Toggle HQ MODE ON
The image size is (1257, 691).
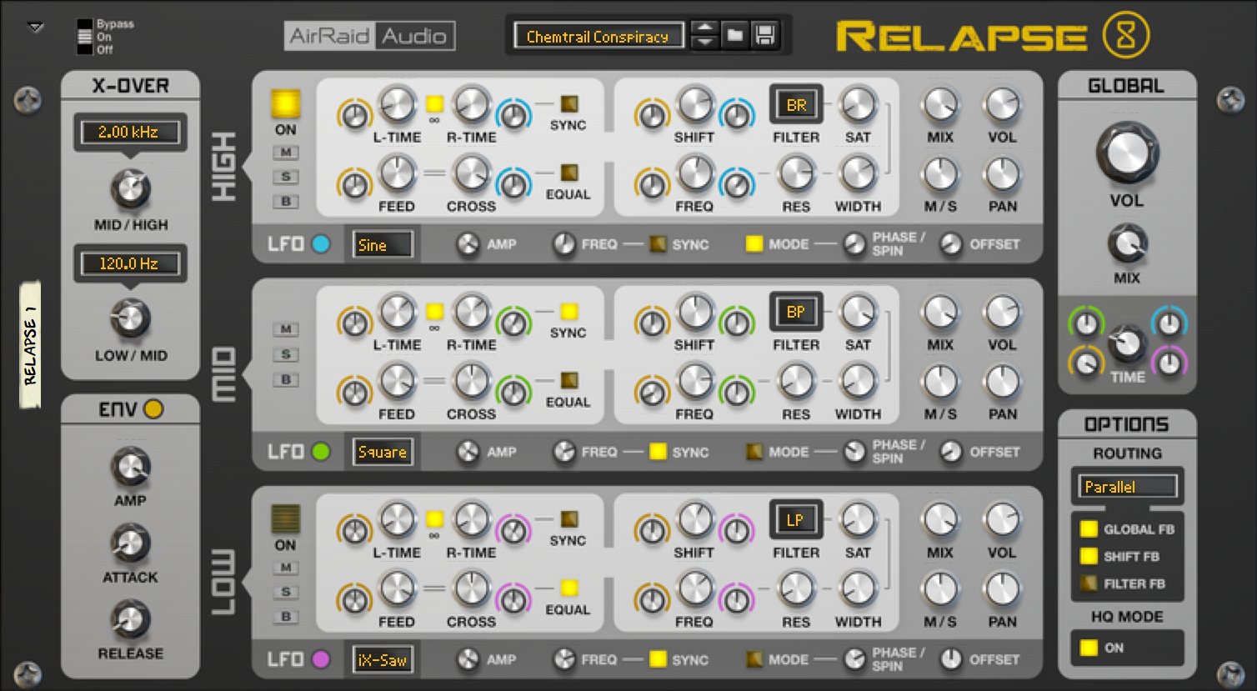[1089, 648]
